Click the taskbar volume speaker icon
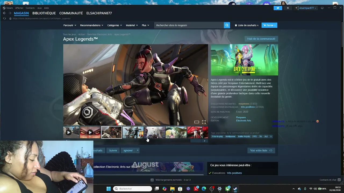344x193 pixels. point(315,189)
